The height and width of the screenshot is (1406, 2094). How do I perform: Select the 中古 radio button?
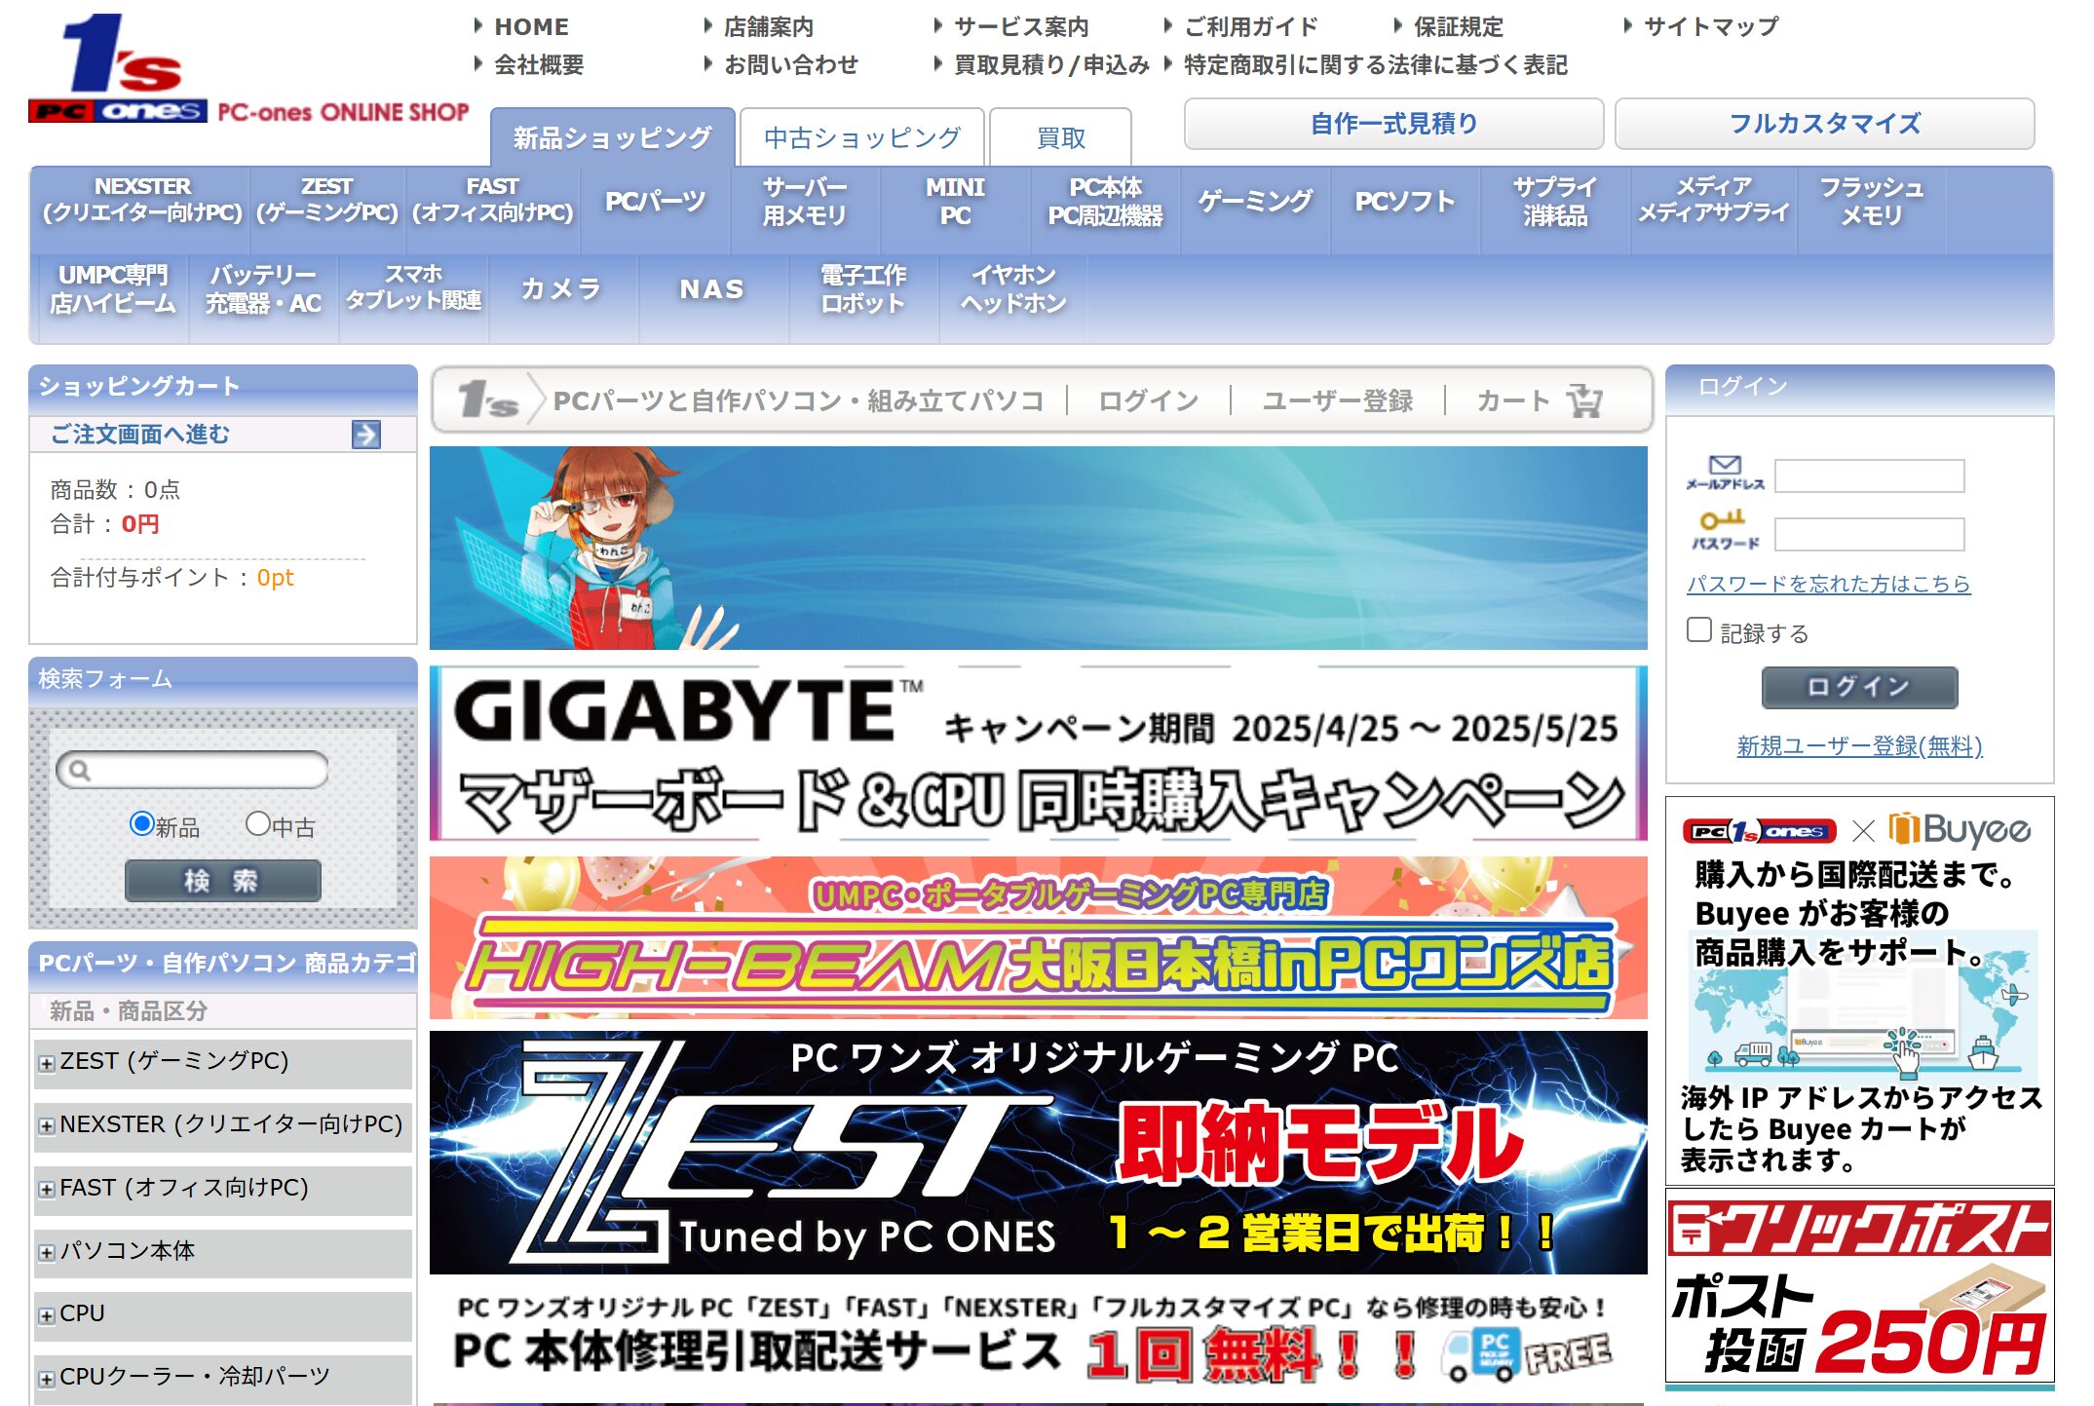pyautogui.click(x=257, y=823)
